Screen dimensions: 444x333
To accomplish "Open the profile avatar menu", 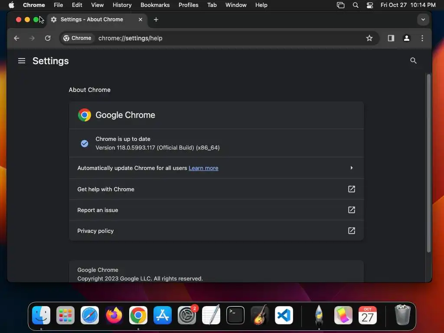I will [407, 38].
